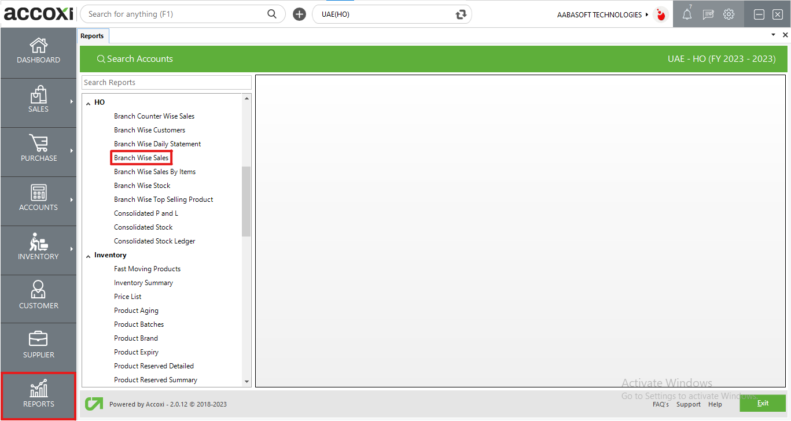Click the plus quick-add icon
The height and width of the screenshot is (421, 791).
point(299,14)
